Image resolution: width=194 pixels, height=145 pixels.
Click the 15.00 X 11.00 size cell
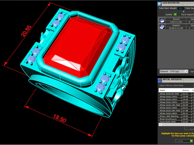coord(176,28)
